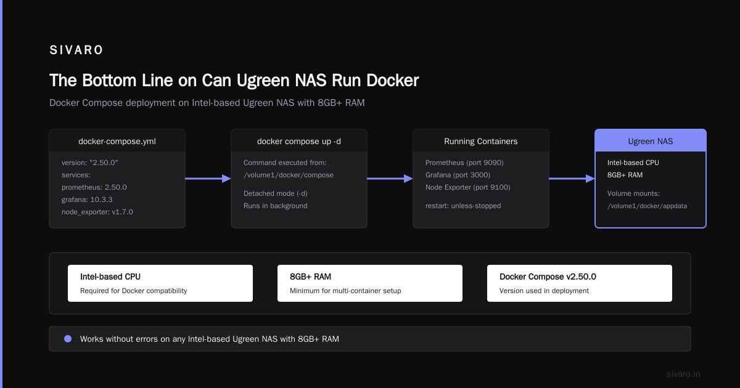This screenshot has height=388, width=740.
Task: Click the version: "2.50.0" line
Action: pos(89,163)
